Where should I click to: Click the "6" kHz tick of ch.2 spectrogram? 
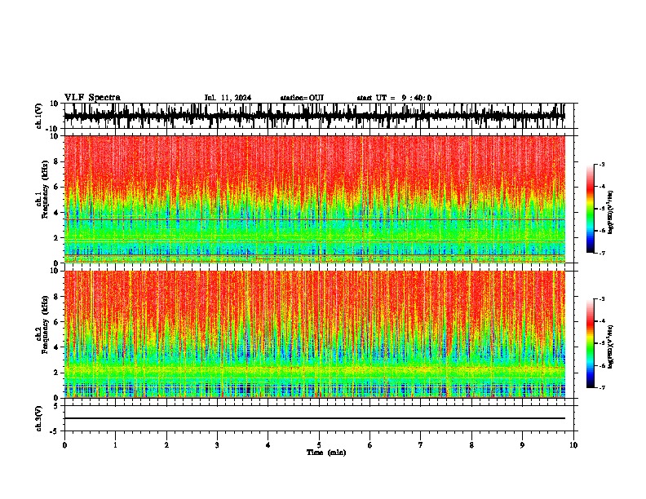point(56,322)
